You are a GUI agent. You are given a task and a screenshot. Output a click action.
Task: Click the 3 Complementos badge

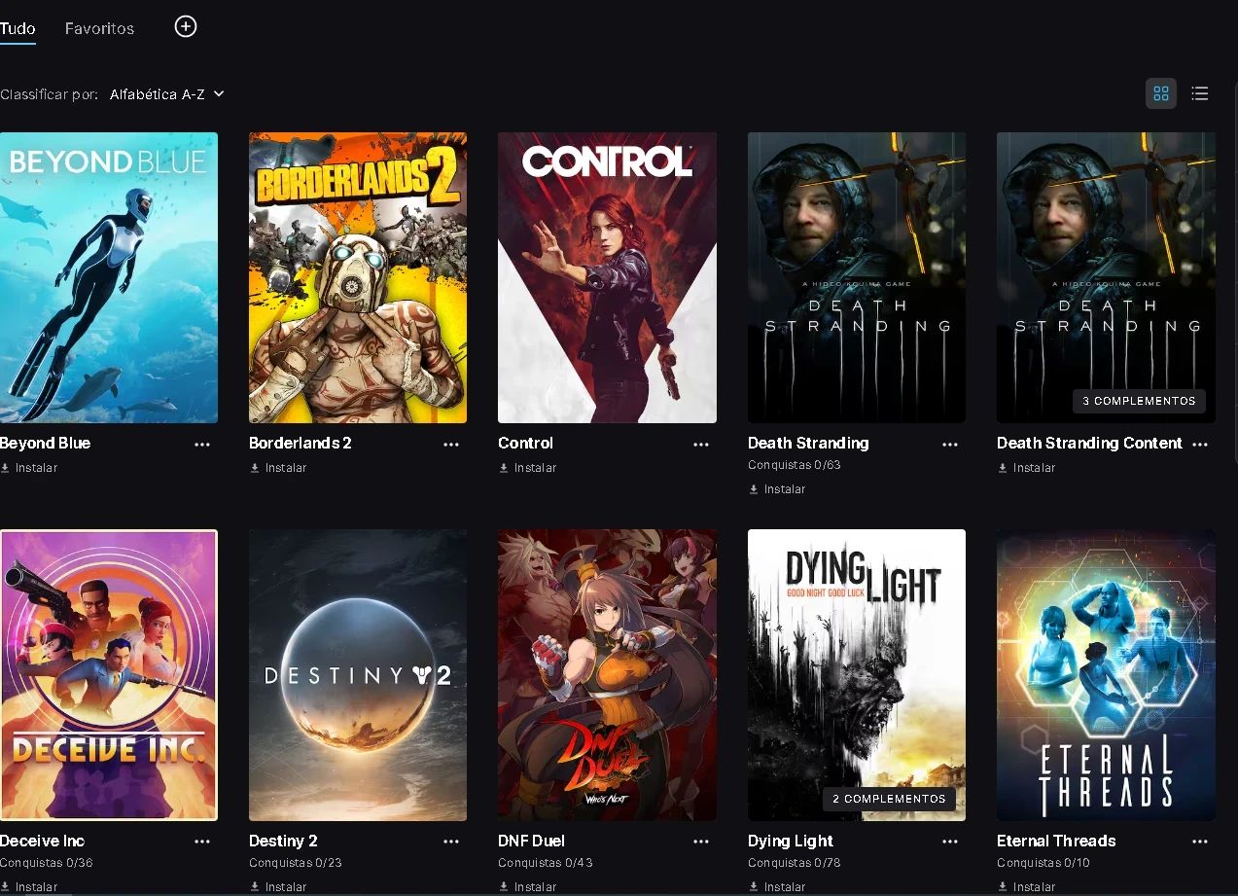click(1139, 401)
